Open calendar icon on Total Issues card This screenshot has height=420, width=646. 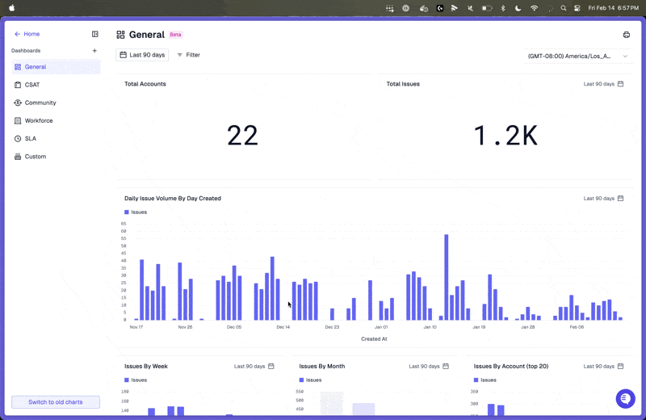[620, 84]
